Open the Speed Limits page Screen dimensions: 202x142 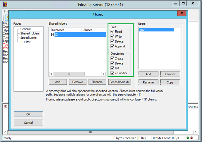[x=29, y=38]
